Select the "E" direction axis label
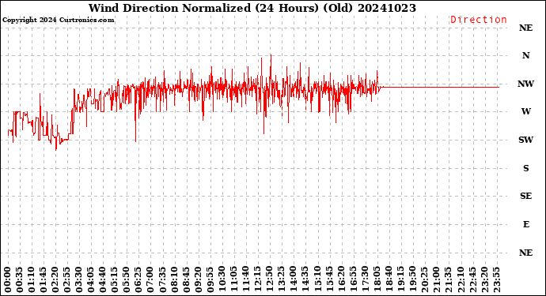 click(x=525, y=224)
